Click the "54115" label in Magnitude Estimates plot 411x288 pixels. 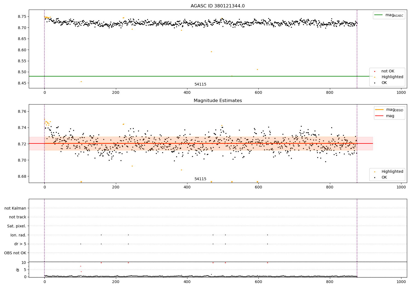pyautogui.click(x=200, y=179)
